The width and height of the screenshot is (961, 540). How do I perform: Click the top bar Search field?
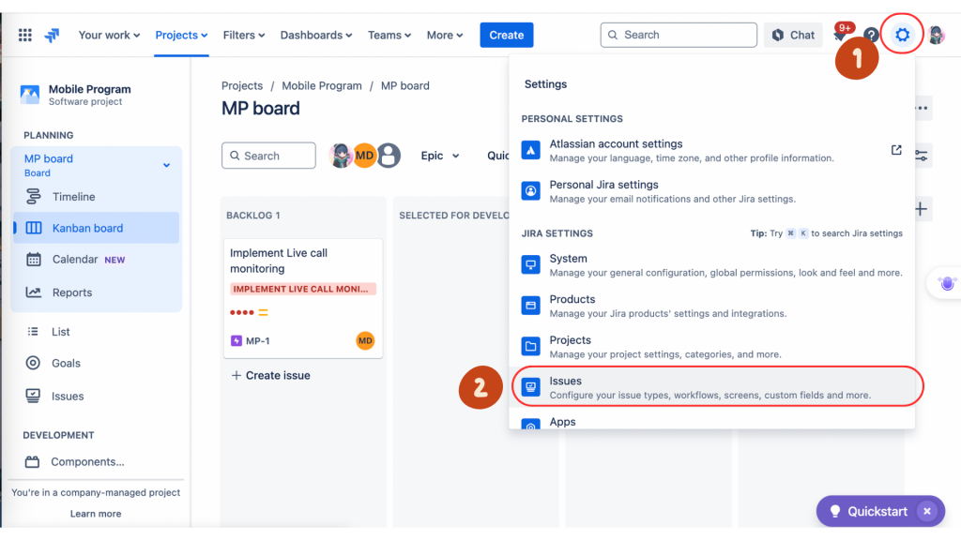tap(679, 35)
